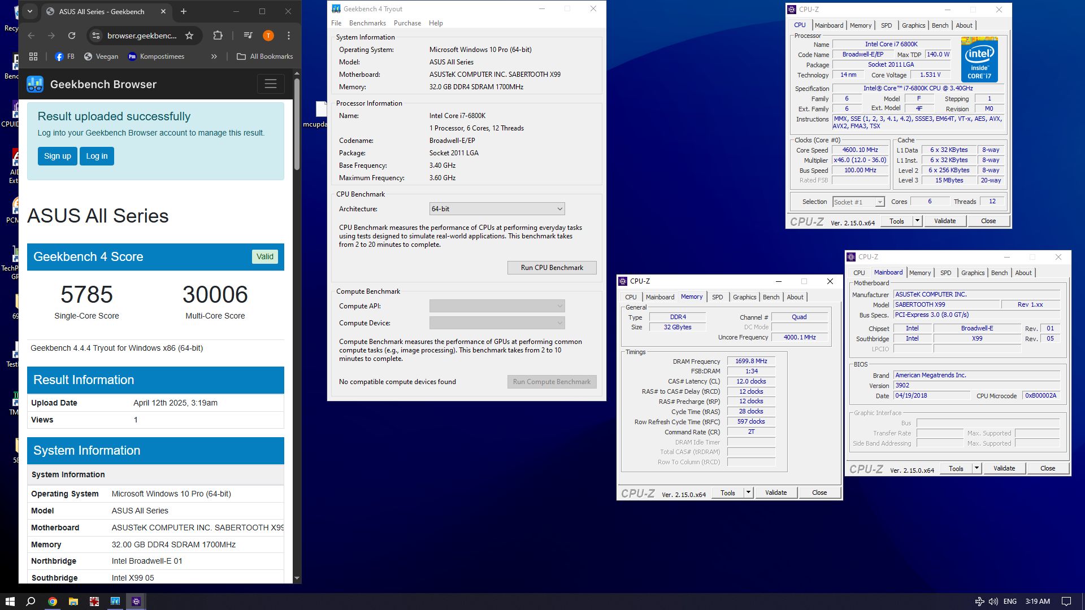The height and width of the screenshot is (610, 1085).
Task: Expand the Chrome tab search chevron
Action: 30,11
